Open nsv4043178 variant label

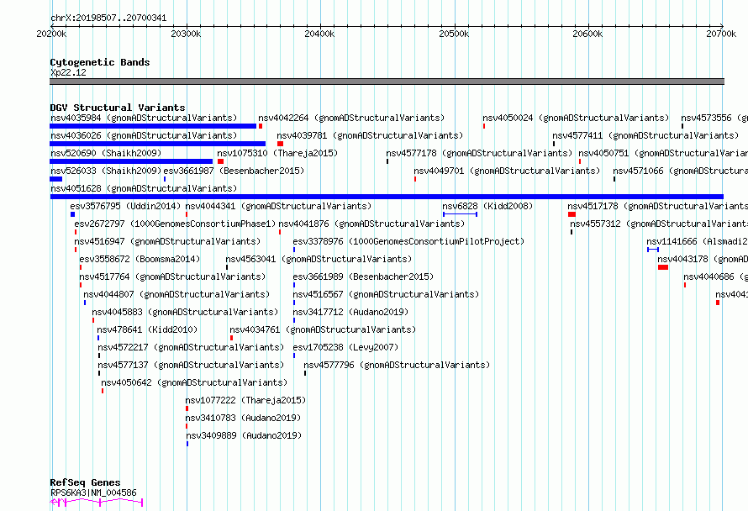click(x=703, y=259)
